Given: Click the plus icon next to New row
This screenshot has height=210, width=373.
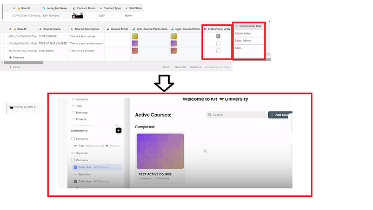Looking at the screenshot, I should [x=10, y=57].
